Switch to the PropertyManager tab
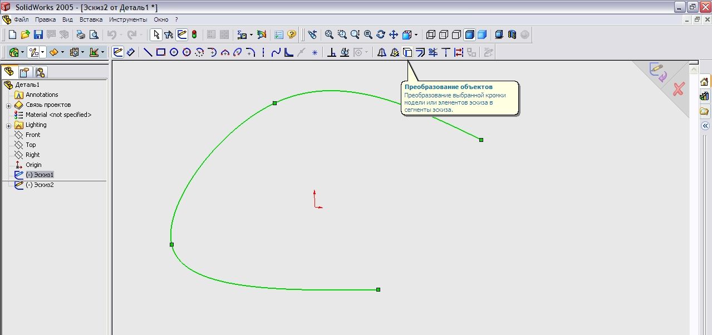Image resolution: width=712 pixels, height=335 pixels. coord(24,72)
